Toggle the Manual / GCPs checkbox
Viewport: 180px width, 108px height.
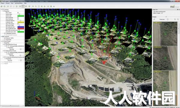5,38
